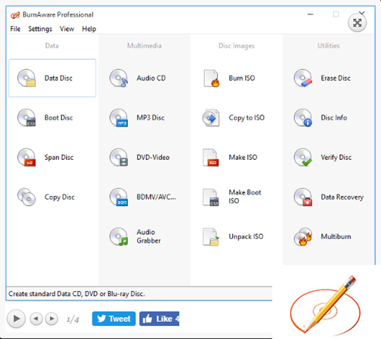Open the File menu

pyautogui.click(x=15, y=29)
